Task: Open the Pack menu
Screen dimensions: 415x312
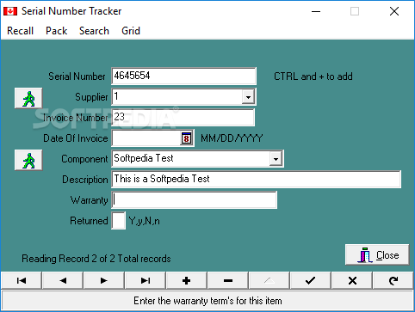Action: [56, 31]
